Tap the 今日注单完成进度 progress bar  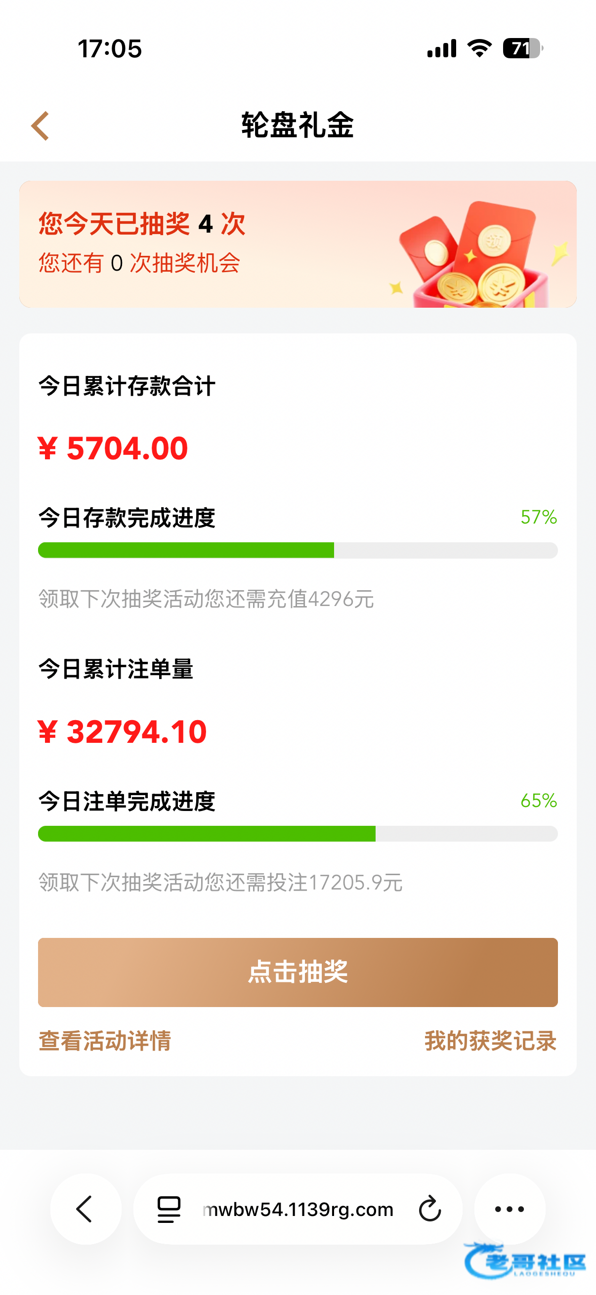tap(298, 834)
